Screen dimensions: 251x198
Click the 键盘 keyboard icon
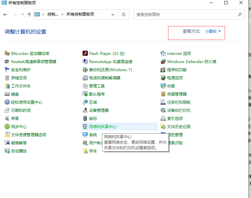7,94
